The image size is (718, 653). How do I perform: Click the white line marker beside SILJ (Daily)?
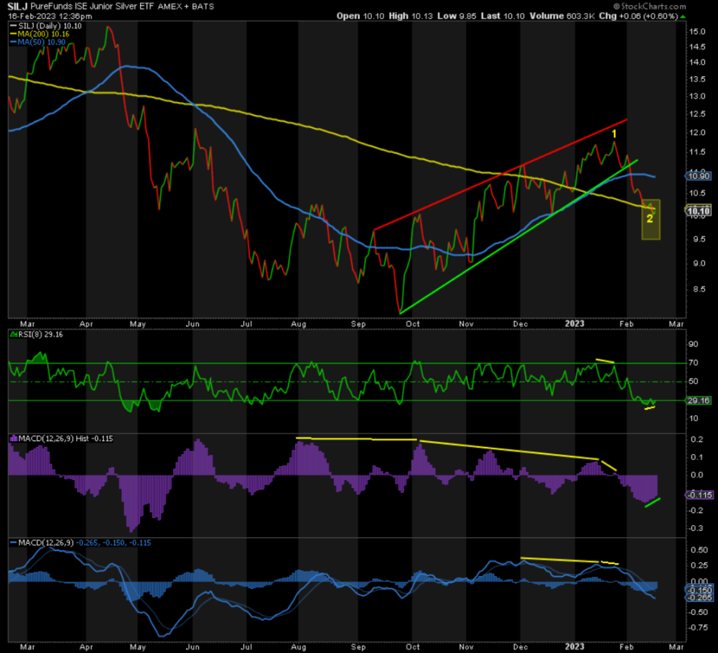(13, 26)
